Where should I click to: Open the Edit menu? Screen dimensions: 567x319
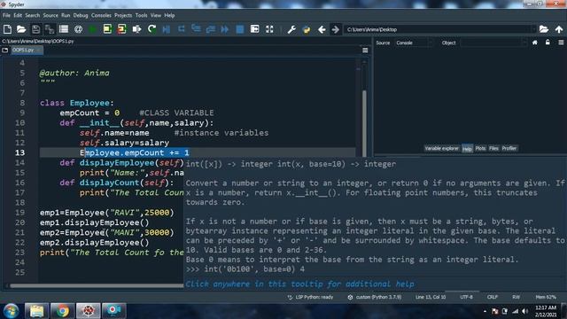tap(18, 15)
